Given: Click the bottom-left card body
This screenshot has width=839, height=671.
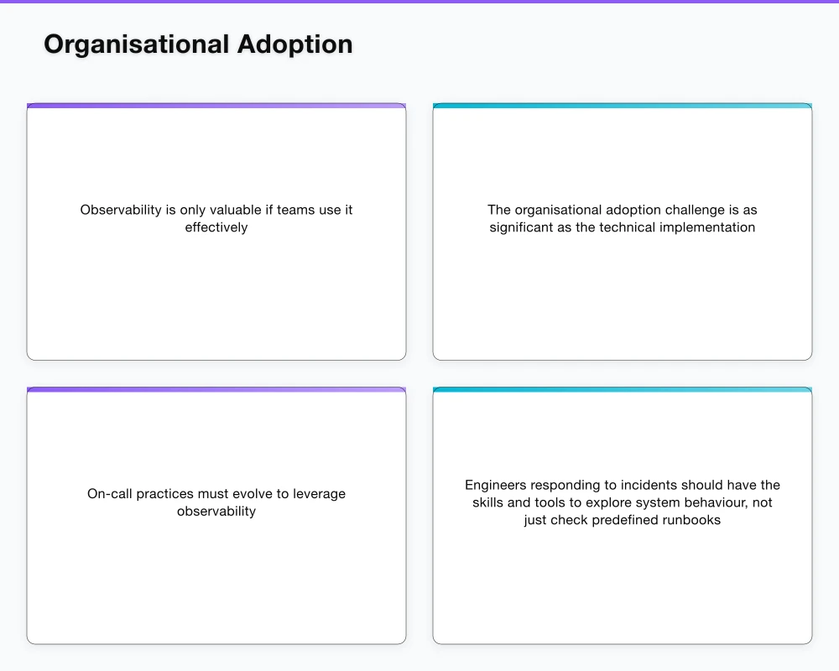Looking at the screenshot, I should (x=216, y=579).
